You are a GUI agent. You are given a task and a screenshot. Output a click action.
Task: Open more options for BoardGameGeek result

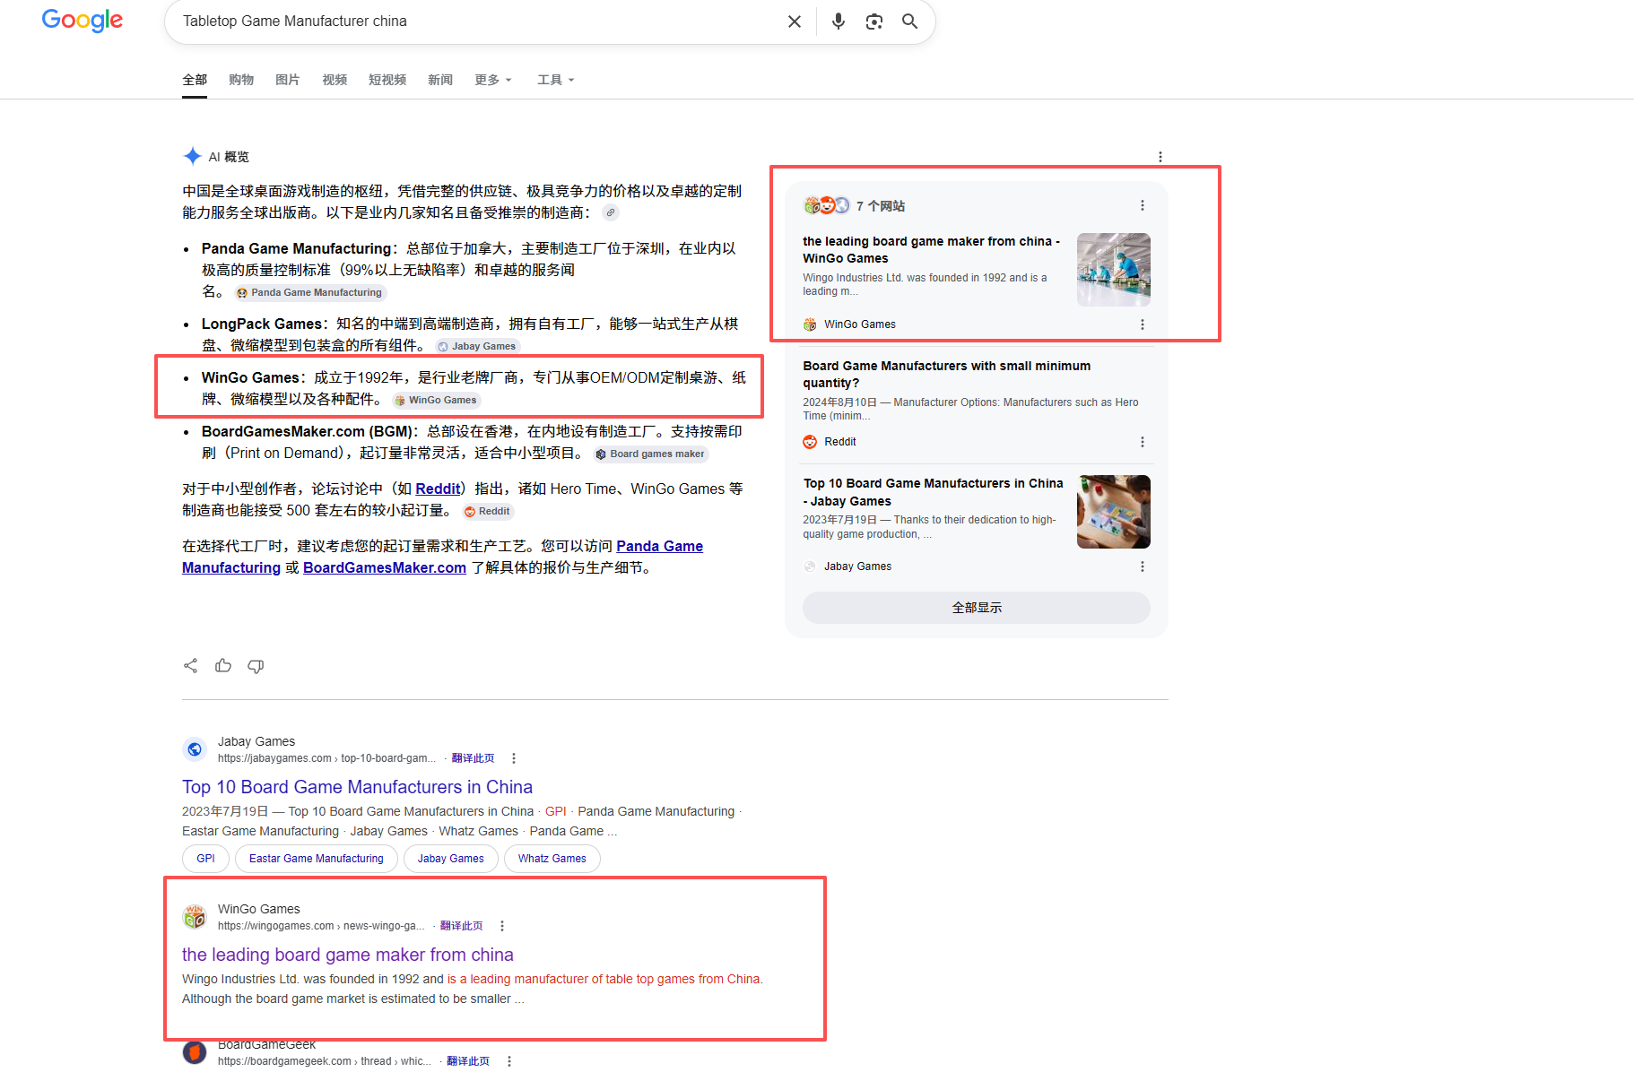click(509, 1061)
